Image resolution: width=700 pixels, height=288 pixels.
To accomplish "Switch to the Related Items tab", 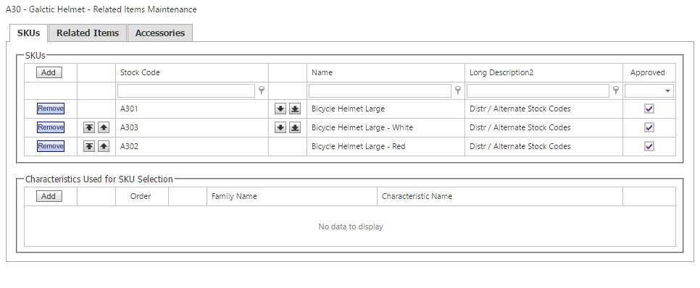I will (88, 33).
